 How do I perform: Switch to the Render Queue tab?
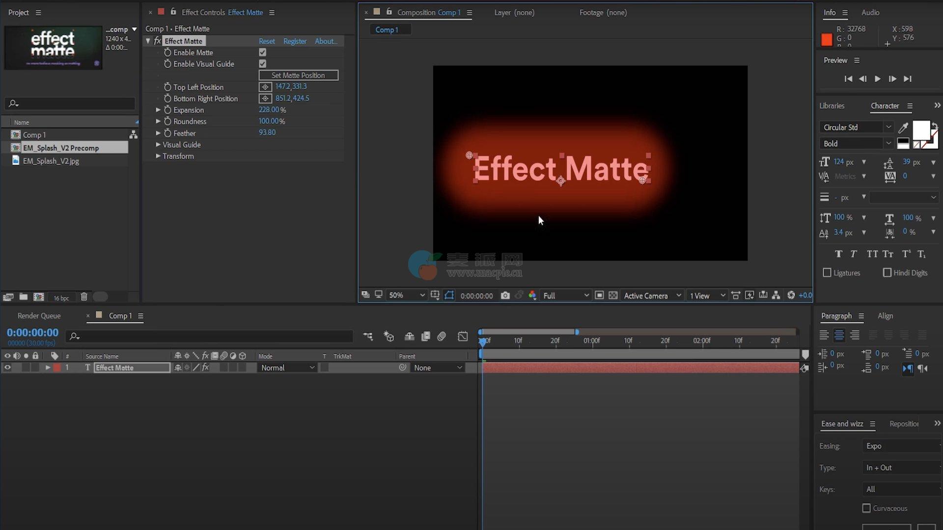39,316
